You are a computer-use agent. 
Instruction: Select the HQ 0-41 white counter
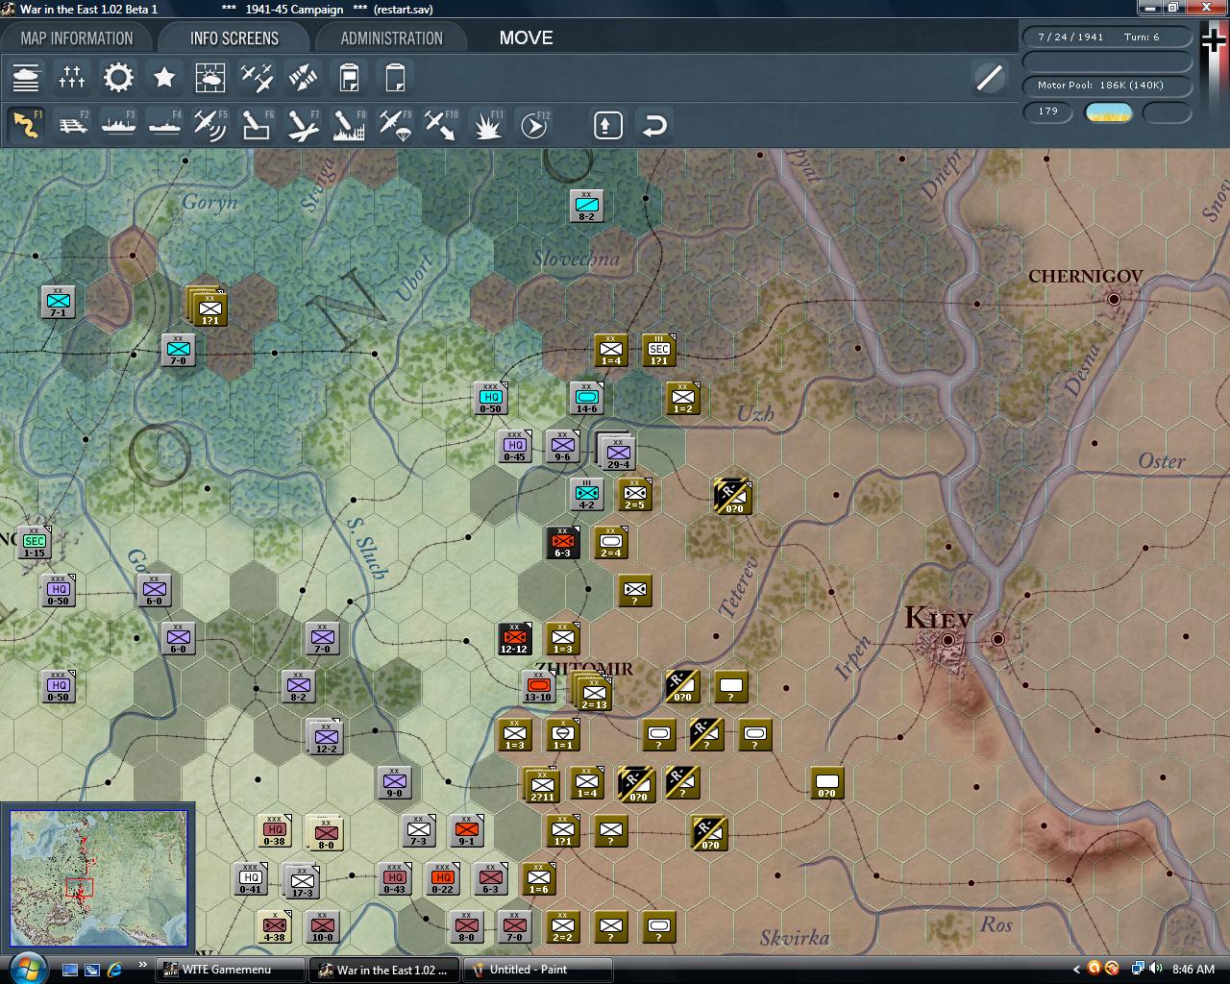pyautogui.click(x=250, y=878)
